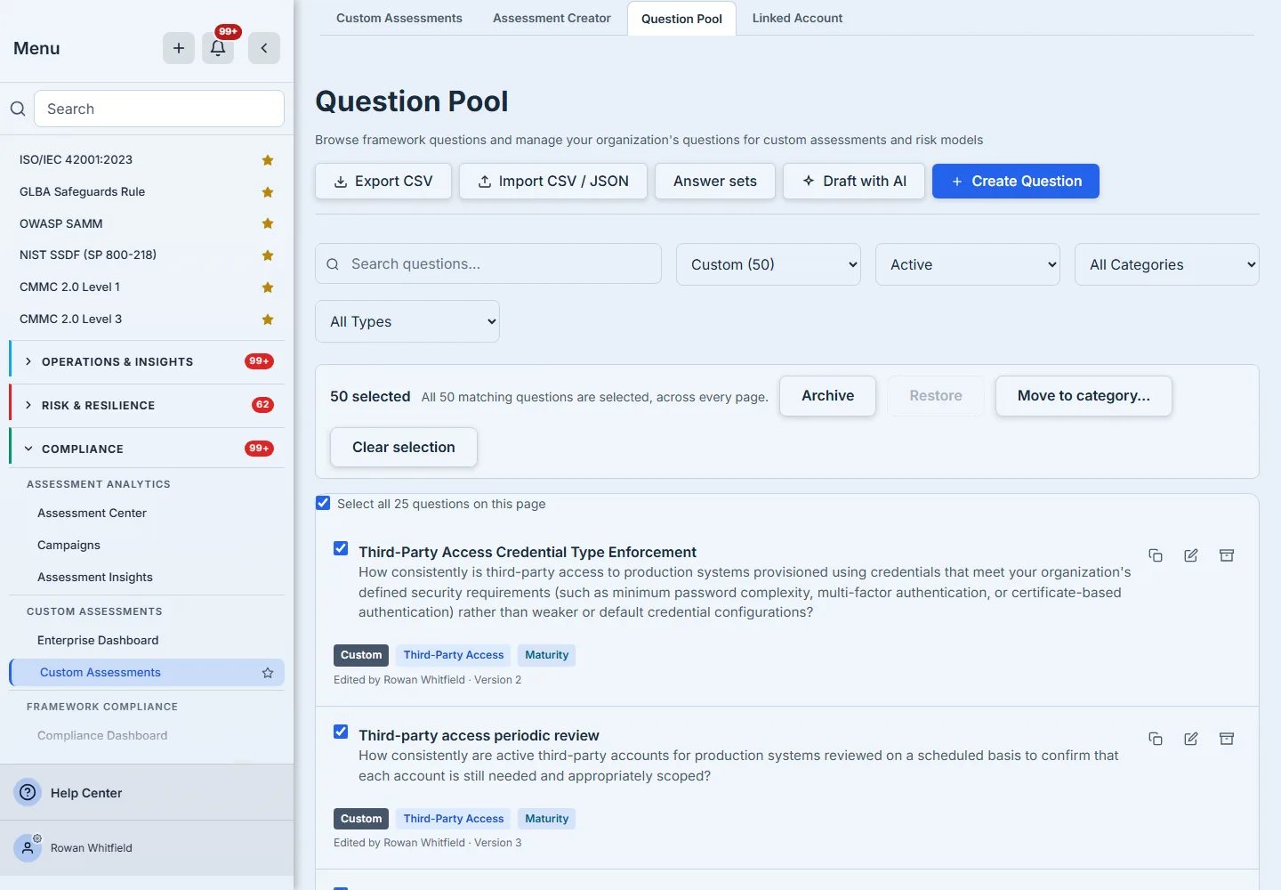Clear selection of the 50 questions
This screenshot has width=1281, height=890.
pyautogui.click(x=404, y=448)
